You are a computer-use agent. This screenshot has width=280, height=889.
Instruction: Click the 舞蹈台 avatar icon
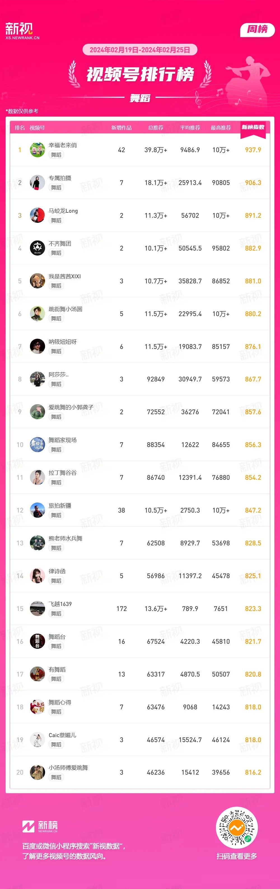coord(37,642)
